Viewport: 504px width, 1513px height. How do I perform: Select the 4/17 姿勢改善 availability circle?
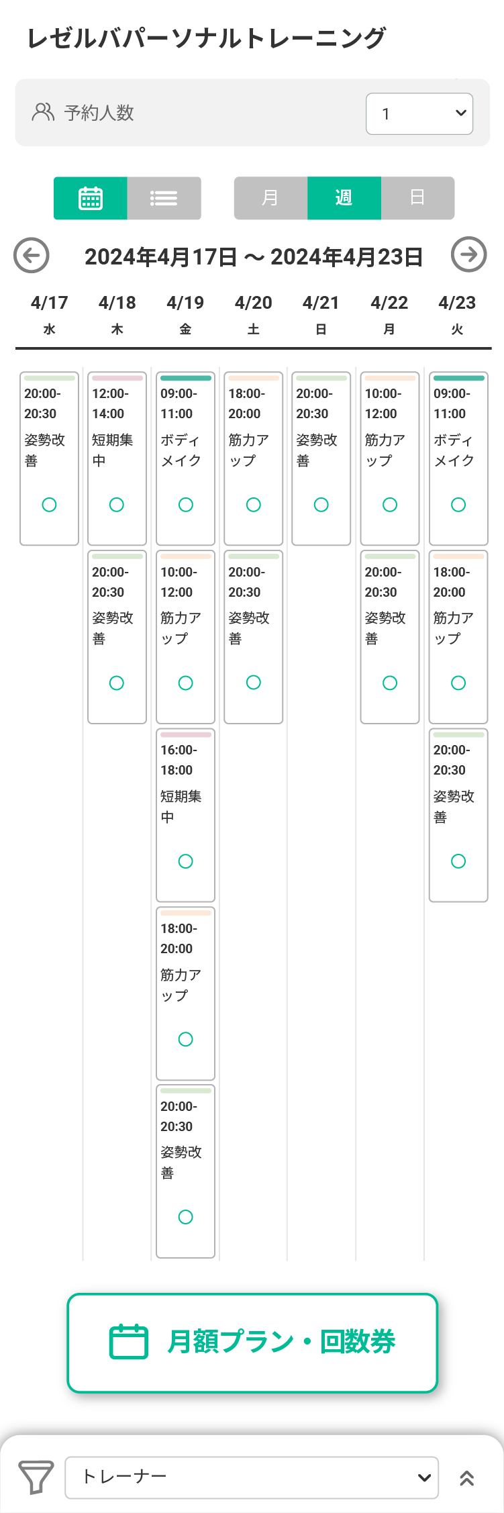coord(49,505)
